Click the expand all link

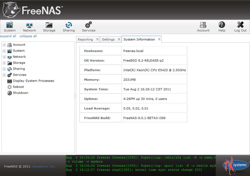point(8,36)
